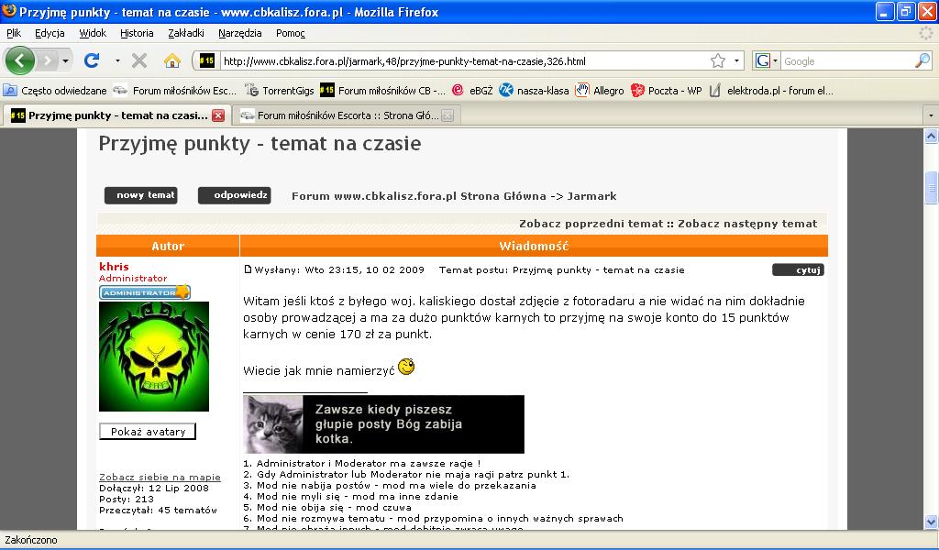
Task: Open the TorrentGigs bookmark
Action: point(279,90)
